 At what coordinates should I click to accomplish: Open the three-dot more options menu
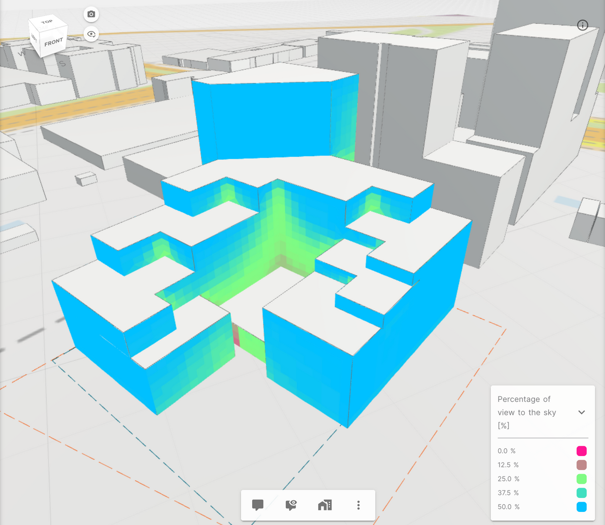click(x=358, y=505)
